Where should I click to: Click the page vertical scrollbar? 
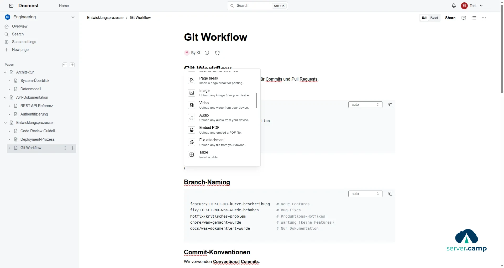click(x=502, y=49)
